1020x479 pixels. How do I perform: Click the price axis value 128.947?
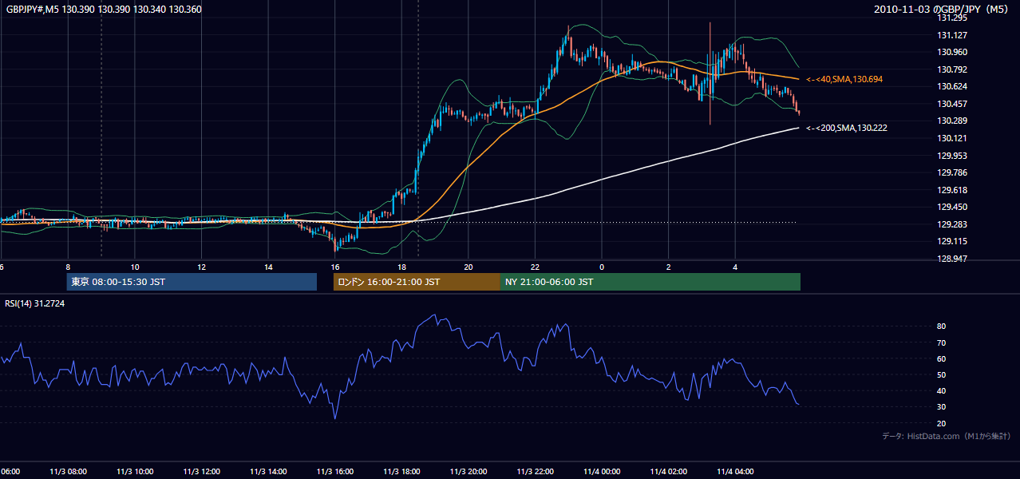coord(951,259)
